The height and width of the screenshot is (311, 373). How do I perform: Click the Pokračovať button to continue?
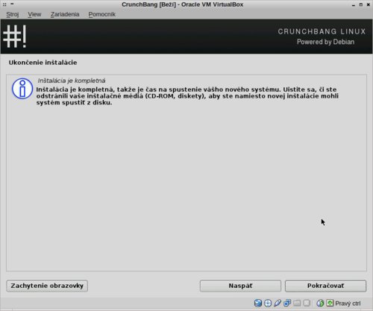pos(325,286)
